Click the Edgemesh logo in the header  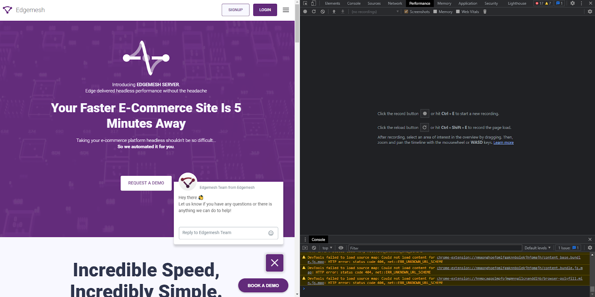24,10
